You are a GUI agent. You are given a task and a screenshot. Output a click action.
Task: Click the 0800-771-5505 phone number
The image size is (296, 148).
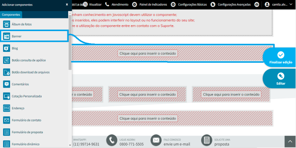pyautogui.click(x=131, y=144)
